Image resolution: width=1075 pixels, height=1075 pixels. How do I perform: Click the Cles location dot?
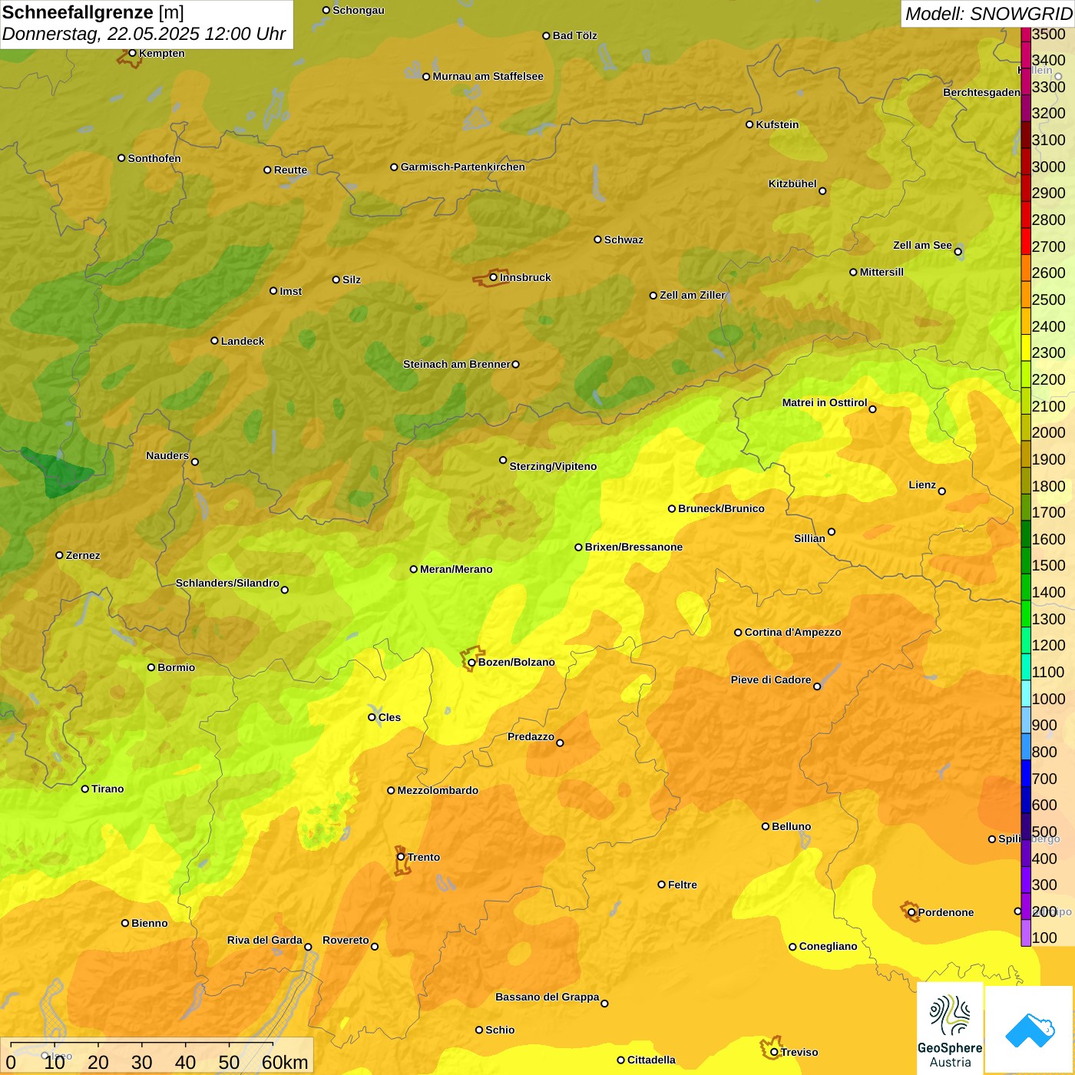click(372, 717)
